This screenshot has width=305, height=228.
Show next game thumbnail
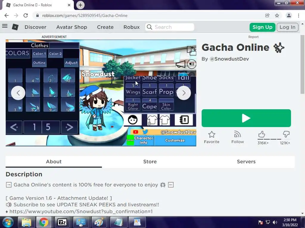coord(183,93)
